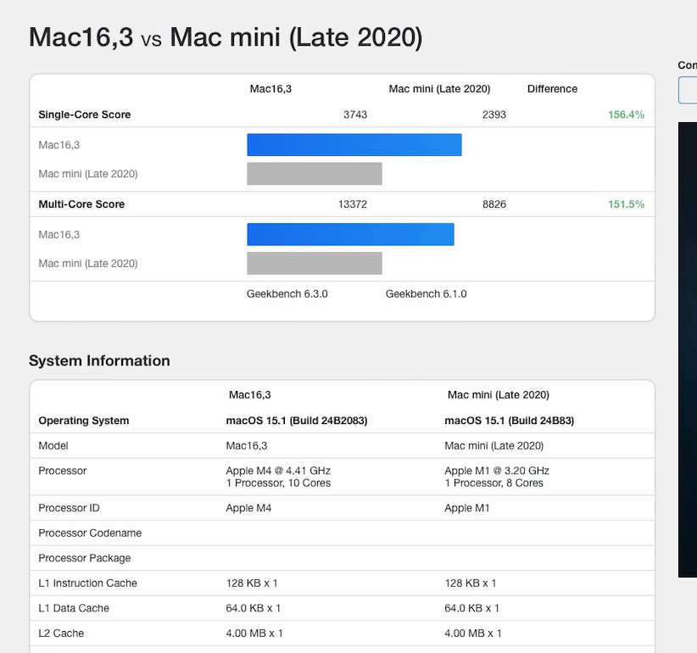Click the 156.4% single-core difference value
Viewport: 697px width, 653px height.
coord(626,114)
